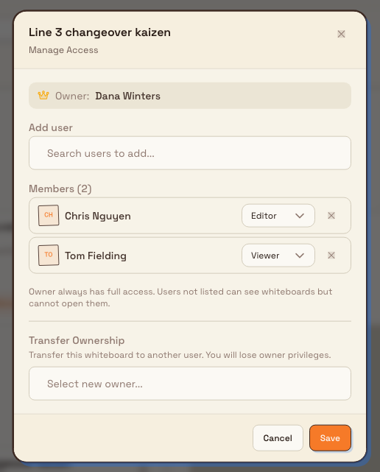Screen dimensions: 380x472
Task: Remove Tom Fielding from members
Action: [x=331, y=256]
